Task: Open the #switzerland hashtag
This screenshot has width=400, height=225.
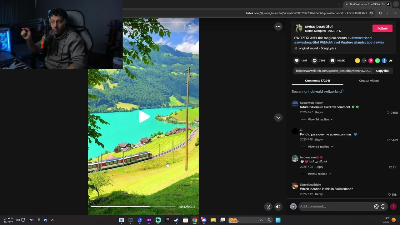Action: click(x=362, y=38)
